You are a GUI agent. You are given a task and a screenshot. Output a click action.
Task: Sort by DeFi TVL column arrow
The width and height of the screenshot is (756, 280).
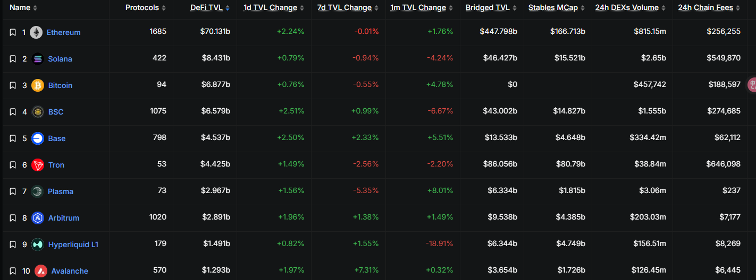pos(228,8)
